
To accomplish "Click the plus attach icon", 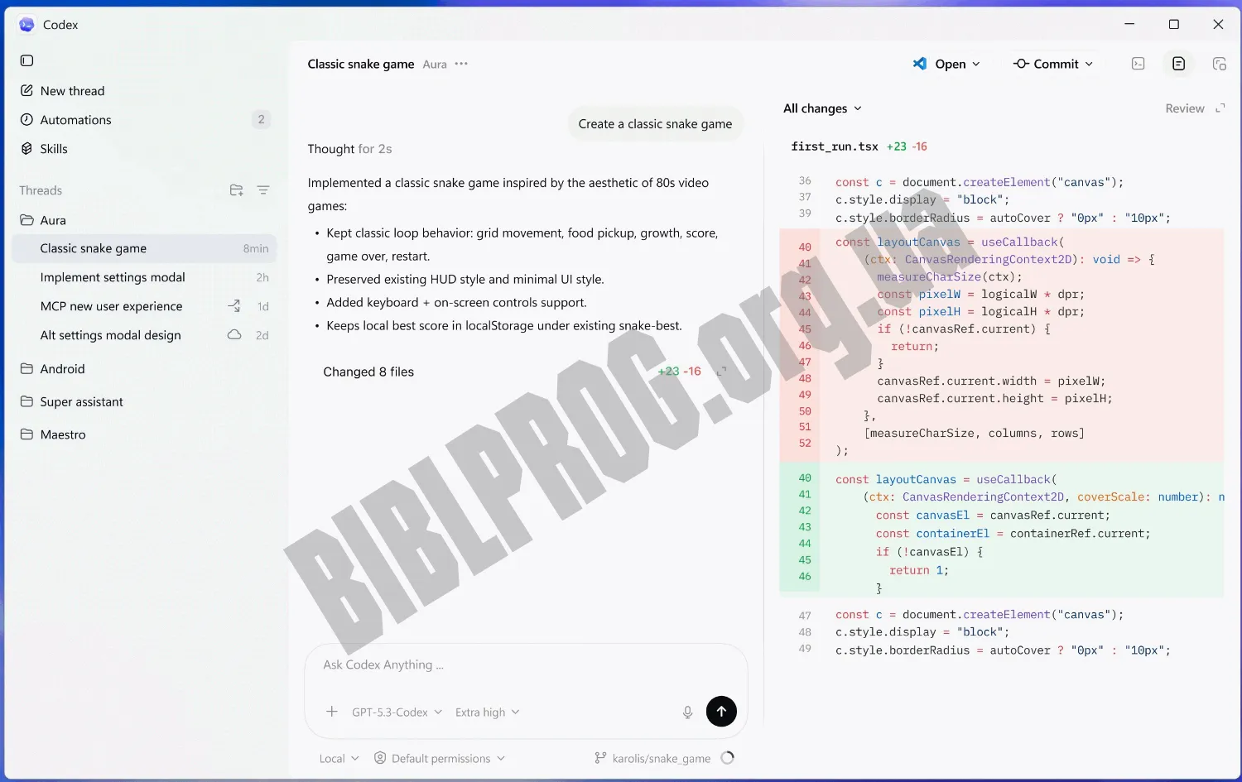I will (332, 712).
